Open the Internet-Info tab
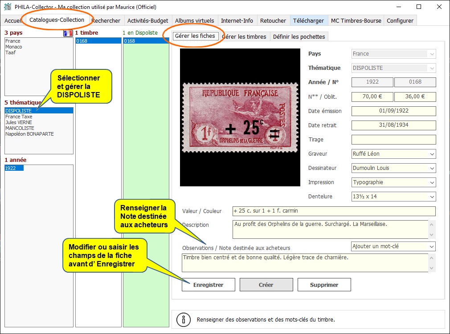The width and height of the screenshot is (450, 334). coord(237,20)
